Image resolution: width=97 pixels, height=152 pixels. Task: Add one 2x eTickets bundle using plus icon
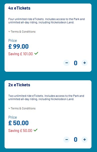[x=85, y=139]
